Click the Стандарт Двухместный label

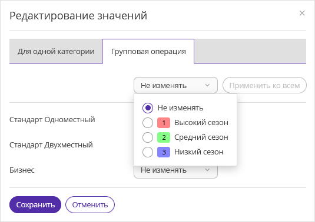click(x=51, y=144)
